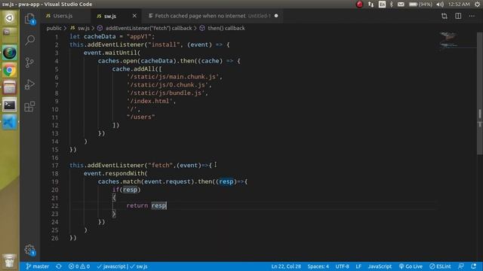483x271 pixels.
Task: Open the mail indicator in top bar
Action: click(x=401, y=5)
